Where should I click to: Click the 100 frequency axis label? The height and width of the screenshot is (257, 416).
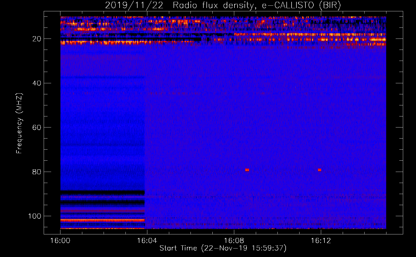(x=35, y=216)
